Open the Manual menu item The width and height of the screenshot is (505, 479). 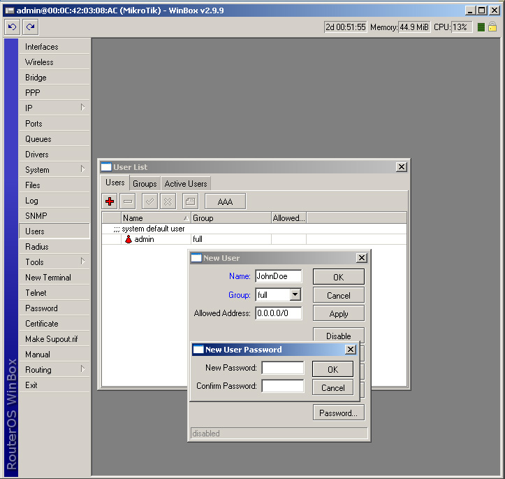tap(54, 355)
